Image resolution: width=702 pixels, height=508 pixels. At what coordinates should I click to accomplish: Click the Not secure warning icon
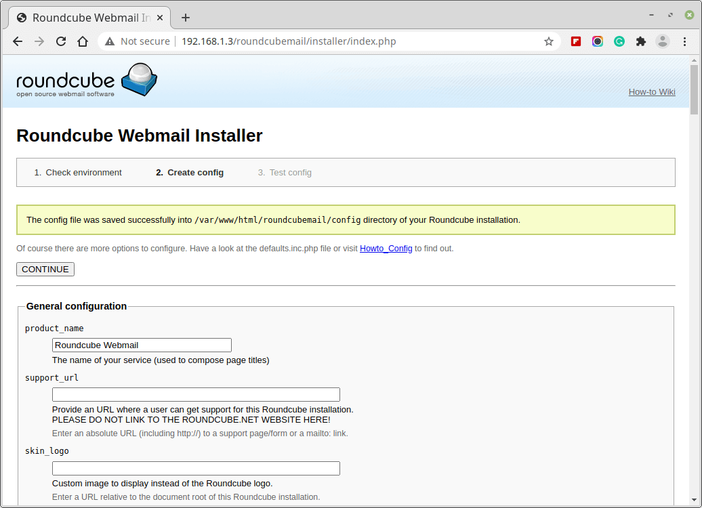pyautogui.click(x=110, y=41)
